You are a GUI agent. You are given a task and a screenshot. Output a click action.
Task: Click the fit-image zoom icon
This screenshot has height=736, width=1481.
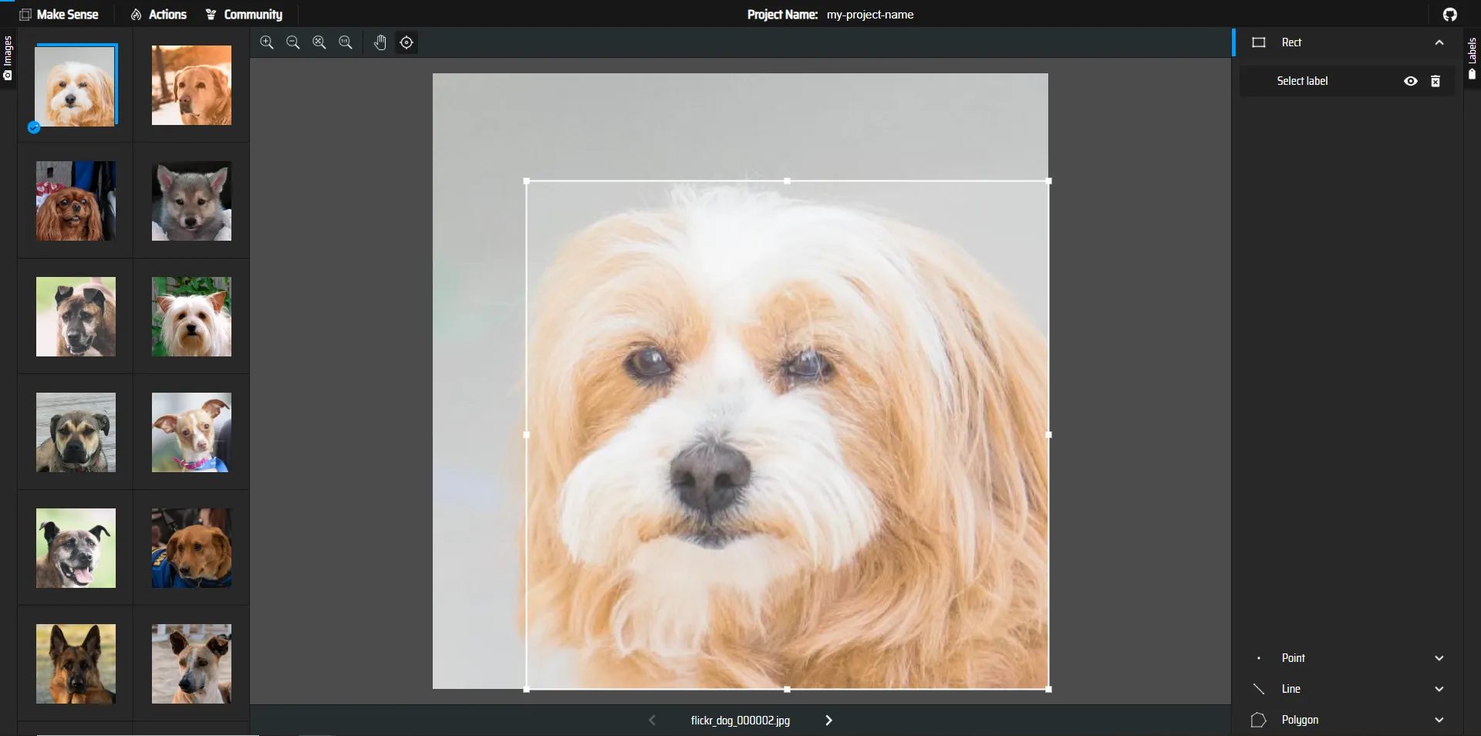coord(319,42)
